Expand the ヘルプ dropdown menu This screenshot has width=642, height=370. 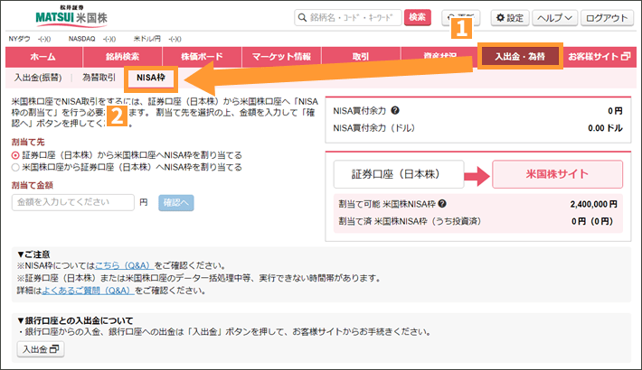click(555, 17)
